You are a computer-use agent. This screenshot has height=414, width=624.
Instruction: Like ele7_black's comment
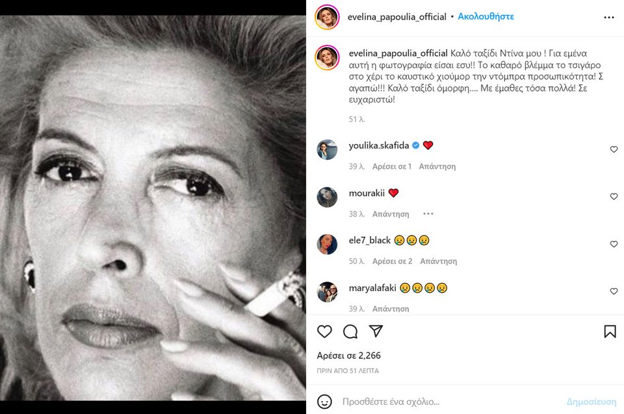(614, 244)
